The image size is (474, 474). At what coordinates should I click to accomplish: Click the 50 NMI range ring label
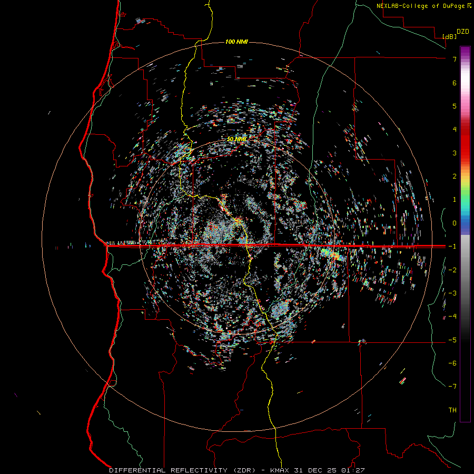(236, 139)
